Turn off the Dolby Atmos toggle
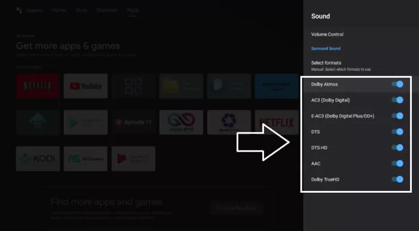The height and width of the screenshot is (231, 419). tap(397, 84)
